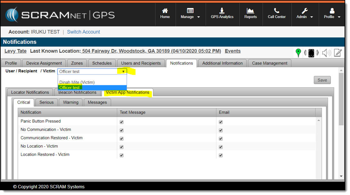
Task: Open the edit note pencil icon
Action: click(x=338, y=53)
